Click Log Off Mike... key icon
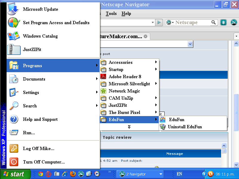 [x=14, y=148]
